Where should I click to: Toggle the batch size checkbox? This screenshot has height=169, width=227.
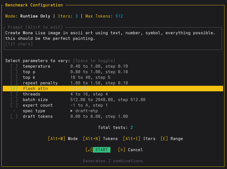click(x=14, y=100)
